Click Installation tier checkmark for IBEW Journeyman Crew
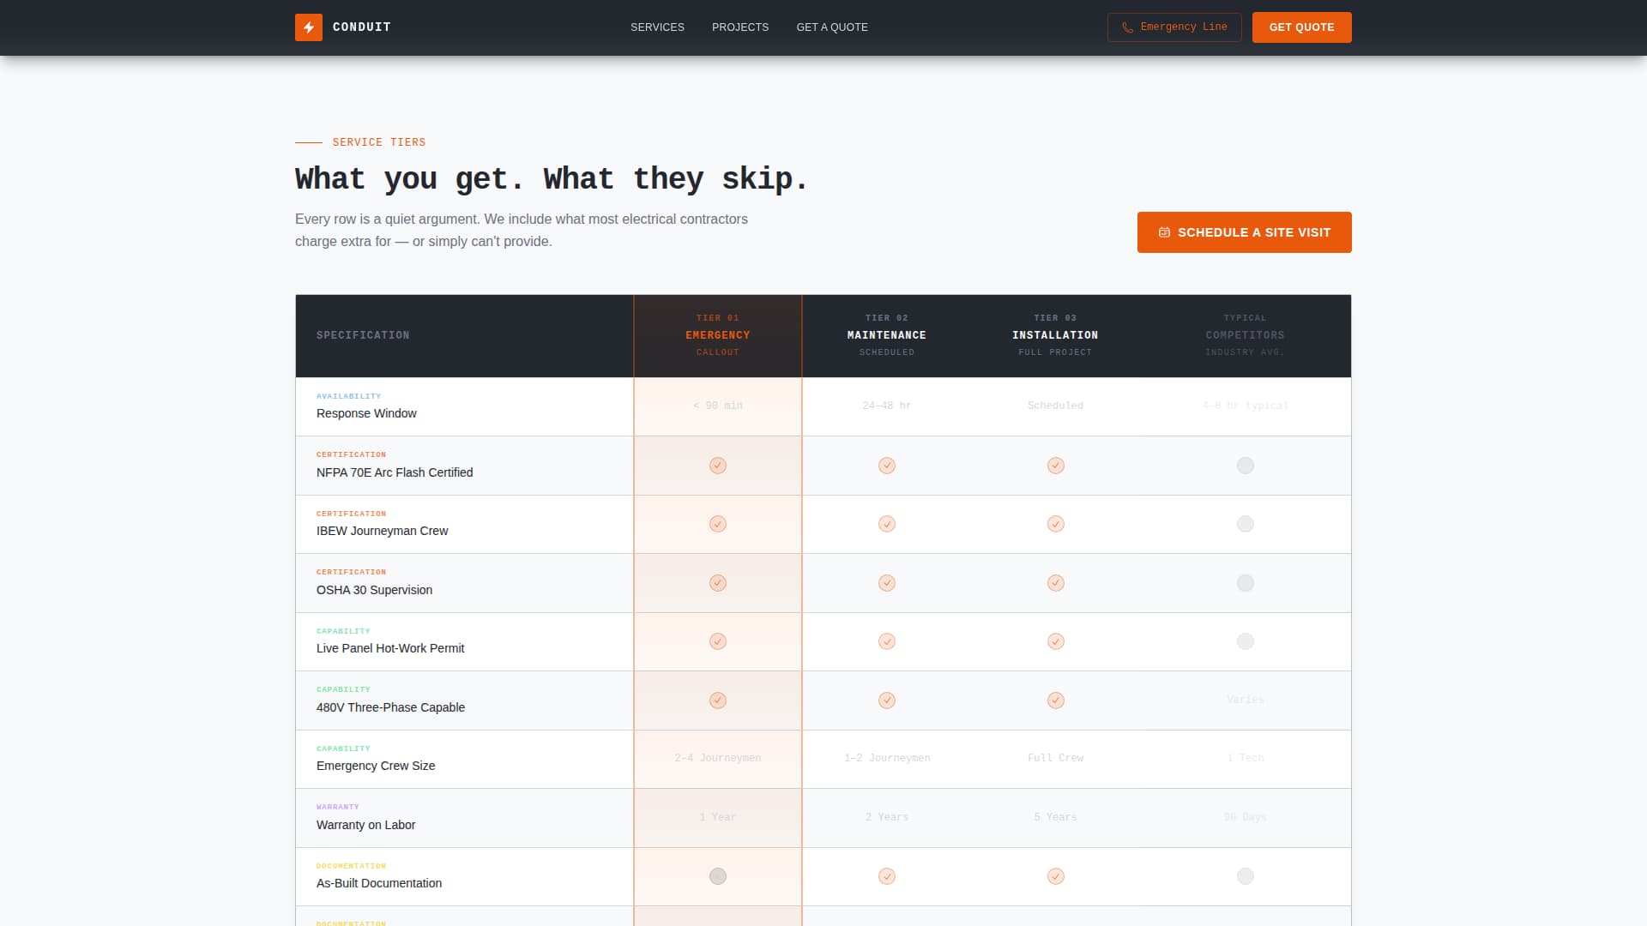The width and height of the screenshot is (1647, 926). [x=1056, y=524]
